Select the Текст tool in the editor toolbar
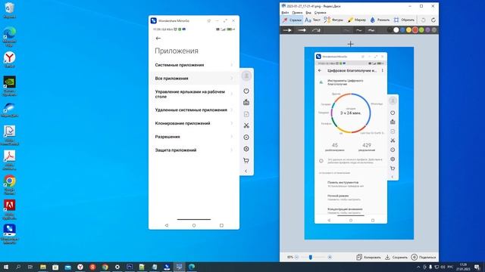Viewport: 485px width, 272px height. tap(312, 20)
